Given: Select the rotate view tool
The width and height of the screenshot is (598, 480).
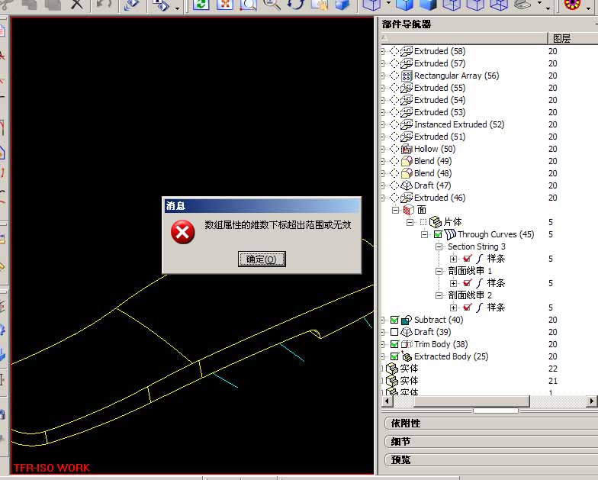Looking at the screenshot, I should 296,5.
